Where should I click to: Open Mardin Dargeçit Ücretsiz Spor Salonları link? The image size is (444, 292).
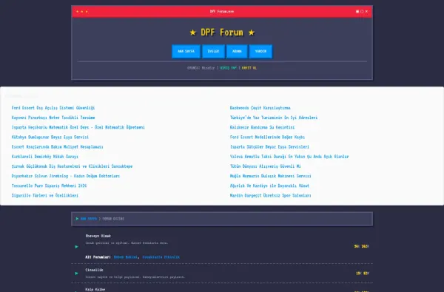point(270,195)
